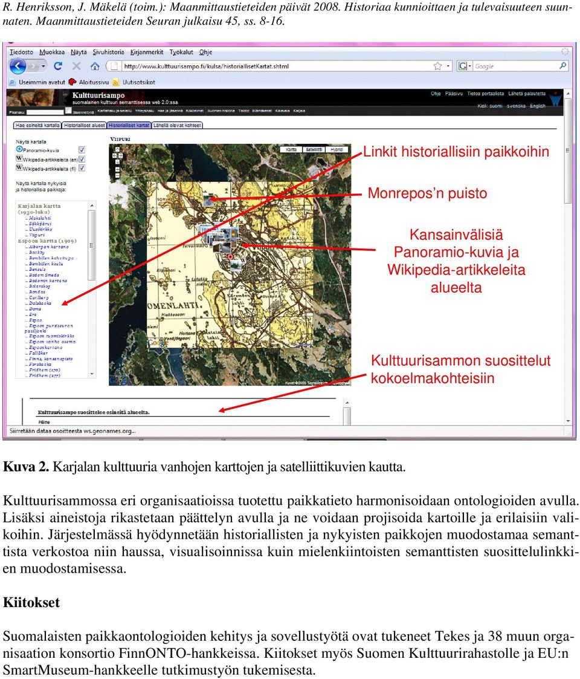This screenshot has width=580, height=679.
Task: Switch language to English
Action: point(538,106)
